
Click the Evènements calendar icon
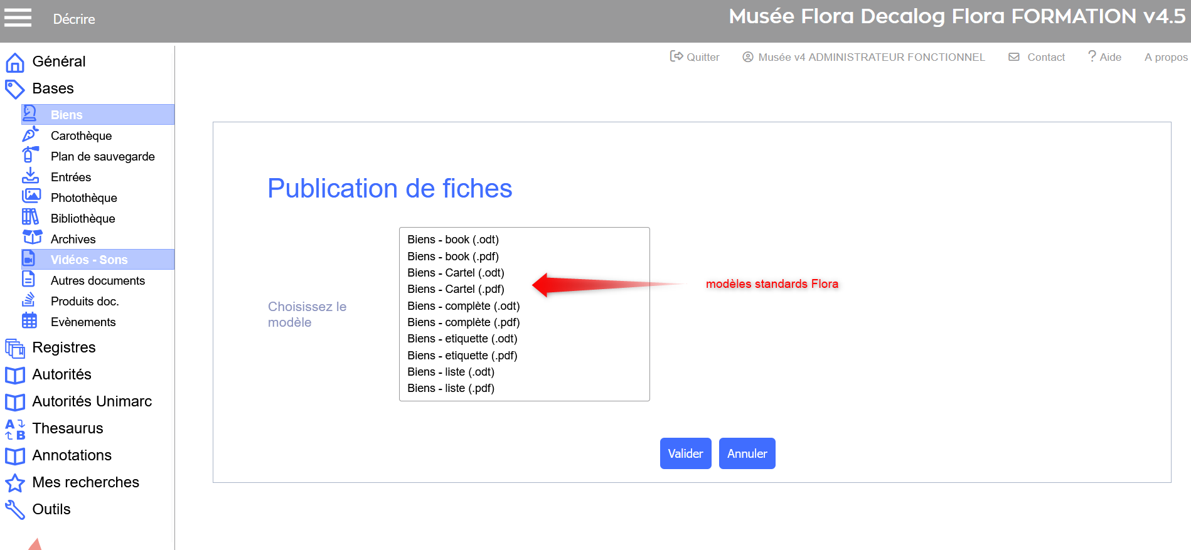point(29,320)
